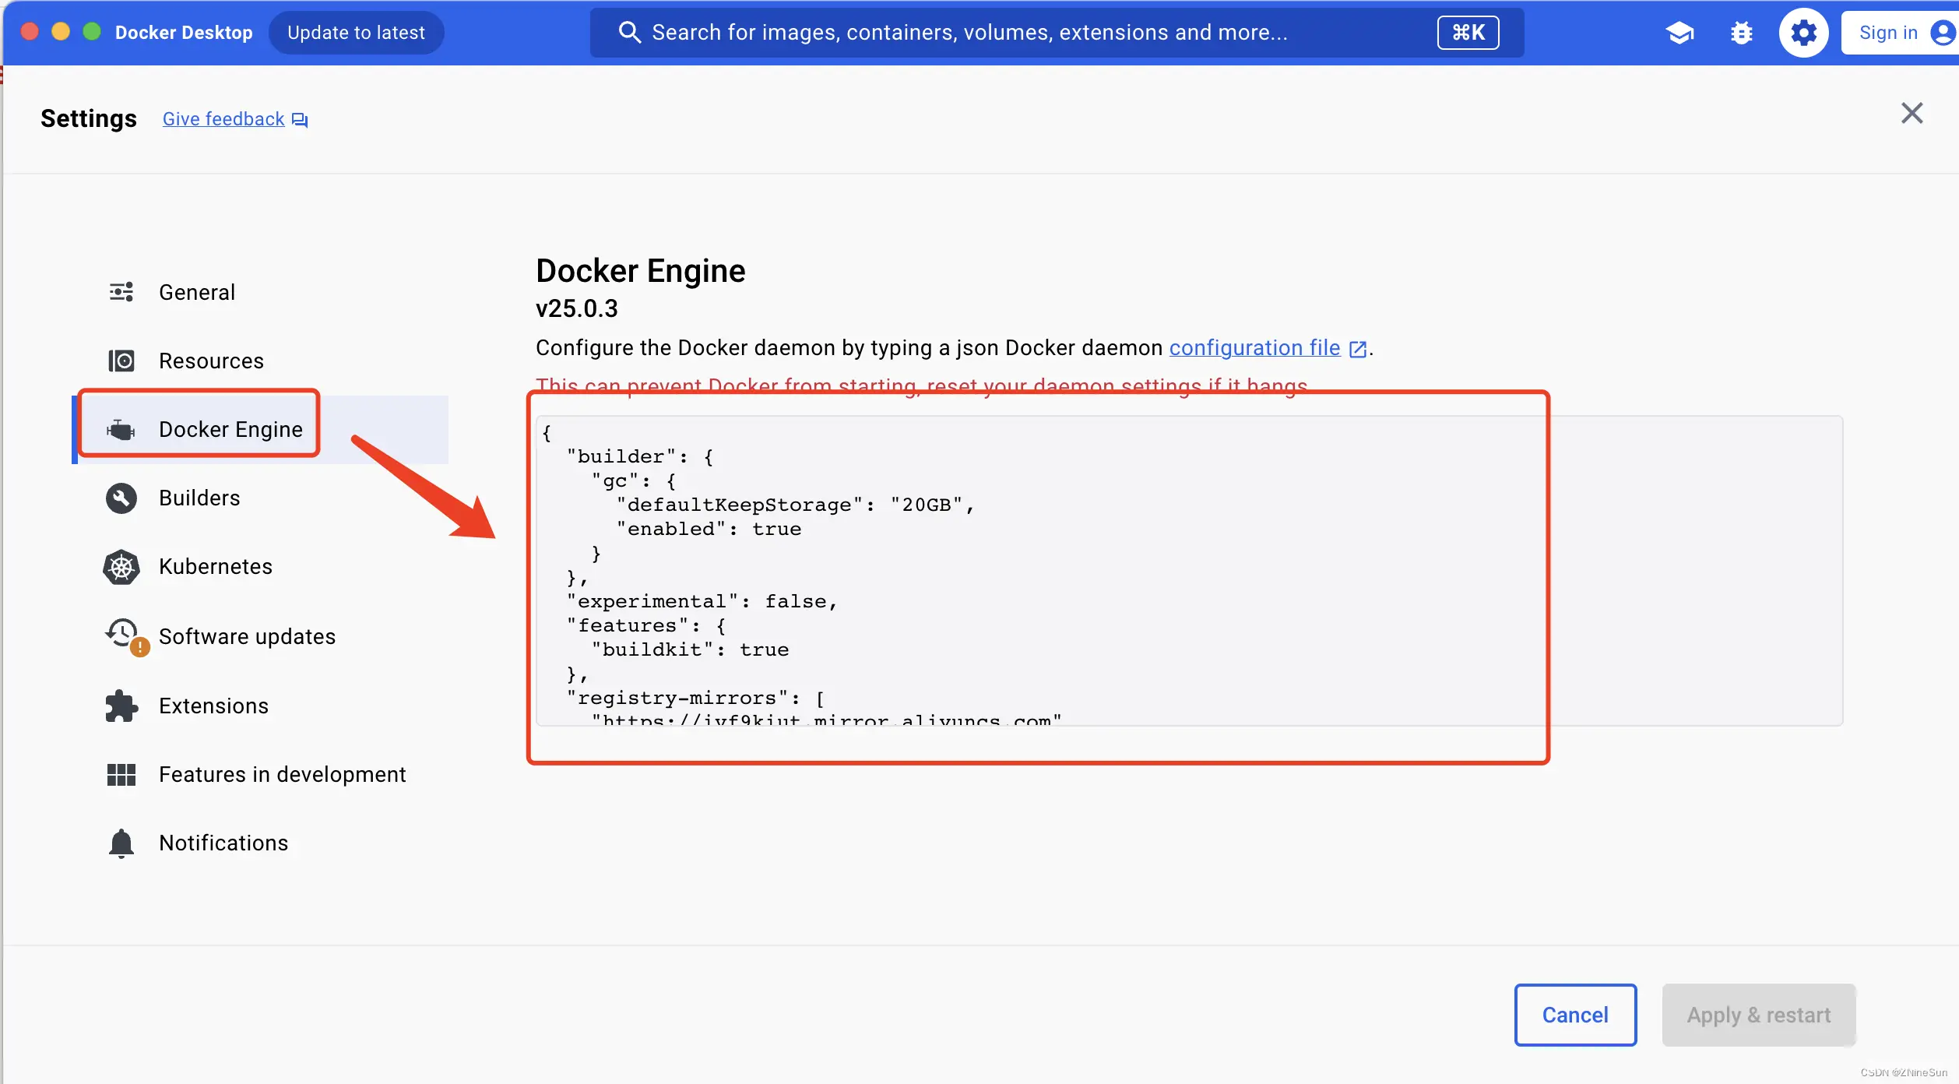Click the Update to latest button
This screenshot has width=1959, height=1084.
[x=356, y=33]
